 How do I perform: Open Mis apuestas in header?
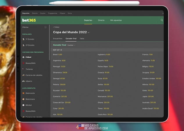click(x=116, y=20)
